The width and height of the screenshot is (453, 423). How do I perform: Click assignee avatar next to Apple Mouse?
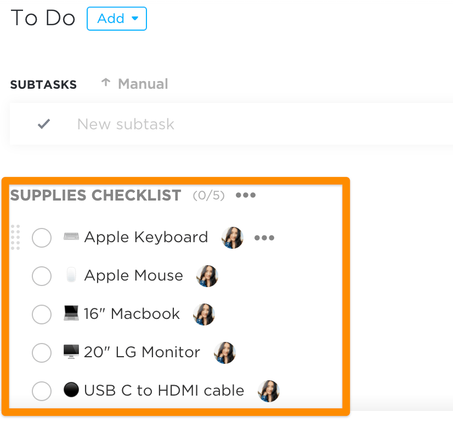pos(207,276)
